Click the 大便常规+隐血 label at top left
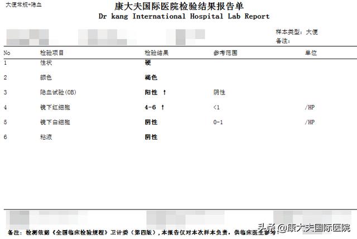 (x=23, y=5)
